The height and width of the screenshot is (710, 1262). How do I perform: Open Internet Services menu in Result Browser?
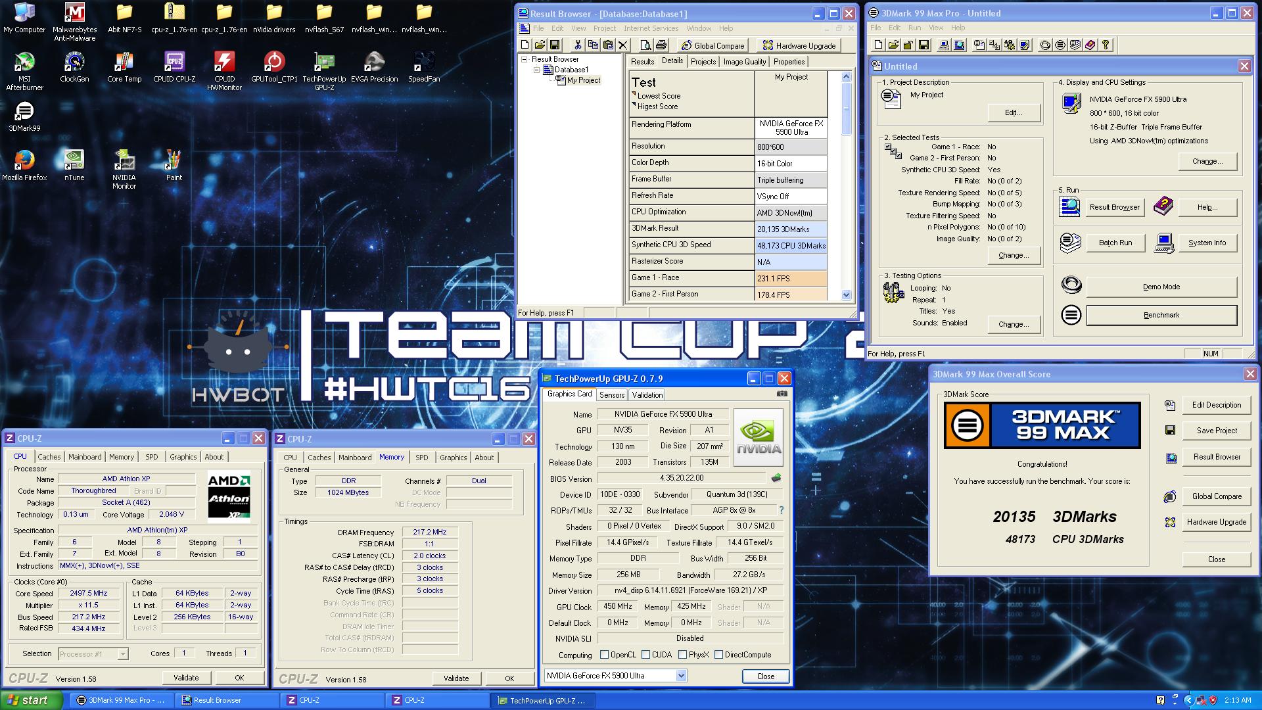pyautogui.click(x=651, y=28)
